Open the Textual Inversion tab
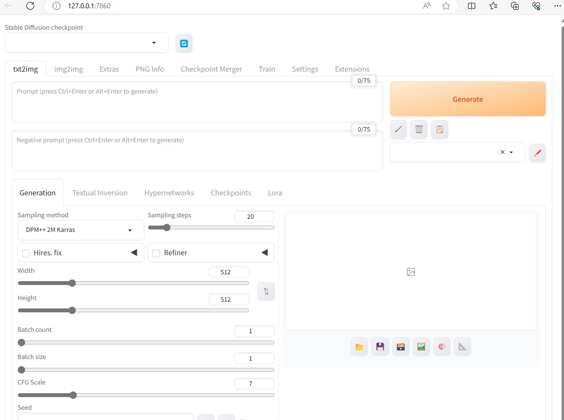564x420 pixels. pos(99,193)
